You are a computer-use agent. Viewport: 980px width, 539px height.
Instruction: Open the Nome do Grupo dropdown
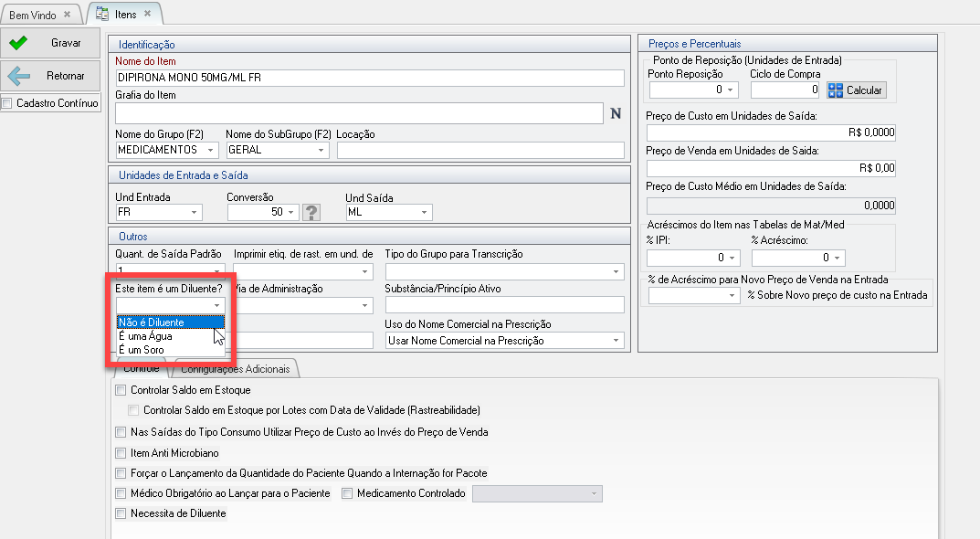coord(212,150)
